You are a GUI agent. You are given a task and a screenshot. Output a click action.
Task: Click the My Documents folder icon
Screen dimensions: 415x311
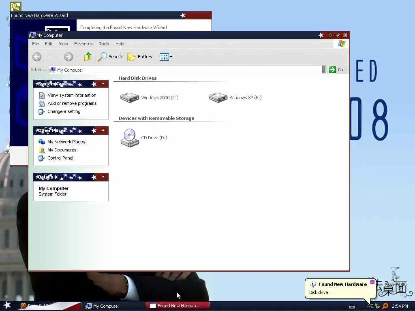click(42, 150)
